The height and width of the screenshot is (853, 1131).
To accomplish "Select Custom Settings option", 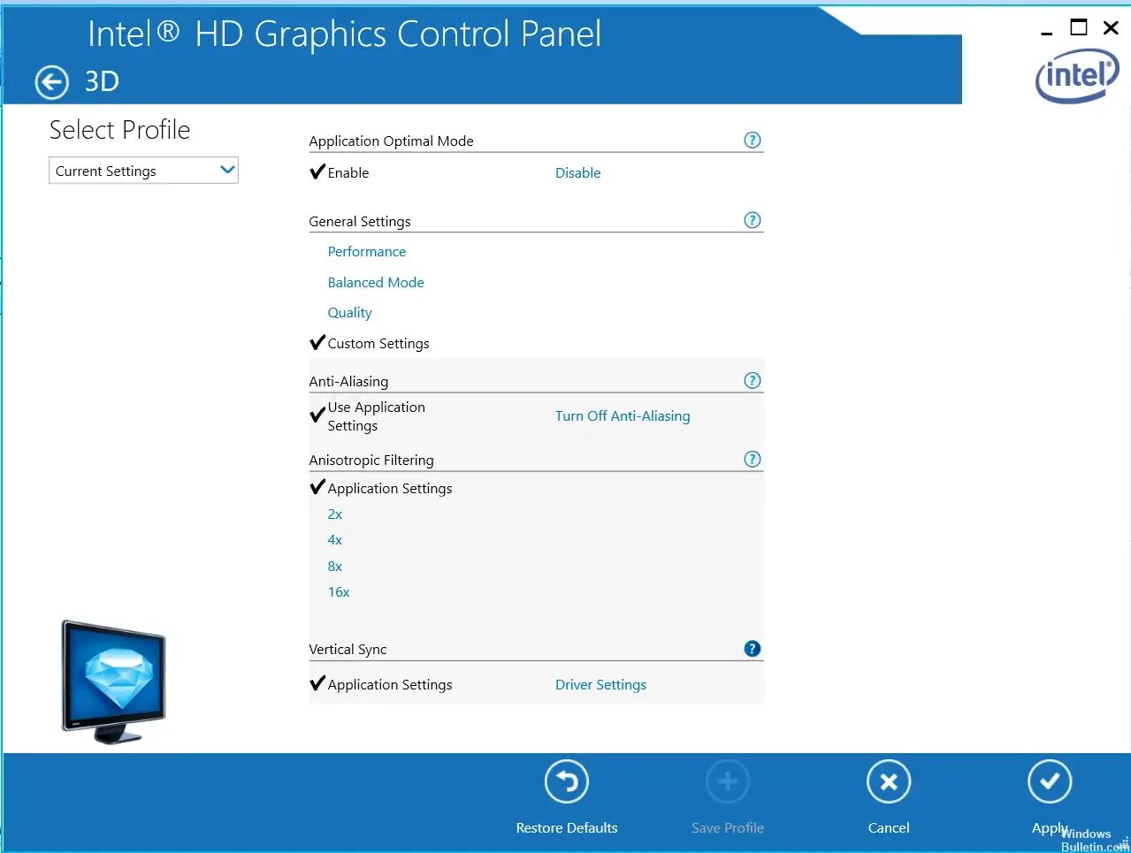I will (370, 343).
